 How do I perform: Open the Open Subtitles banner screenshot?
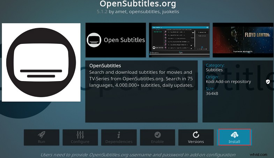(x=116, y=40)
